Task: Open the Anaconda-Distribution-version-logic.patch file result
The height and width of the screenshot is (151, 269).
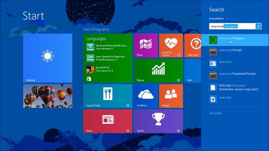Action: click(x=235, y=87)
